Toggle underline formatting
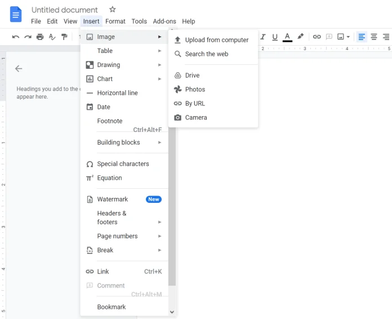This screenshot has height=319, width=392. click(275, 37)
